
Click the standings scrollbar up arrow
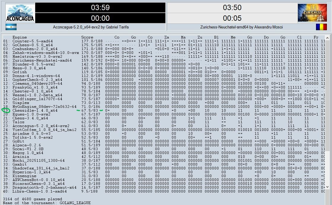click(327, 38)
